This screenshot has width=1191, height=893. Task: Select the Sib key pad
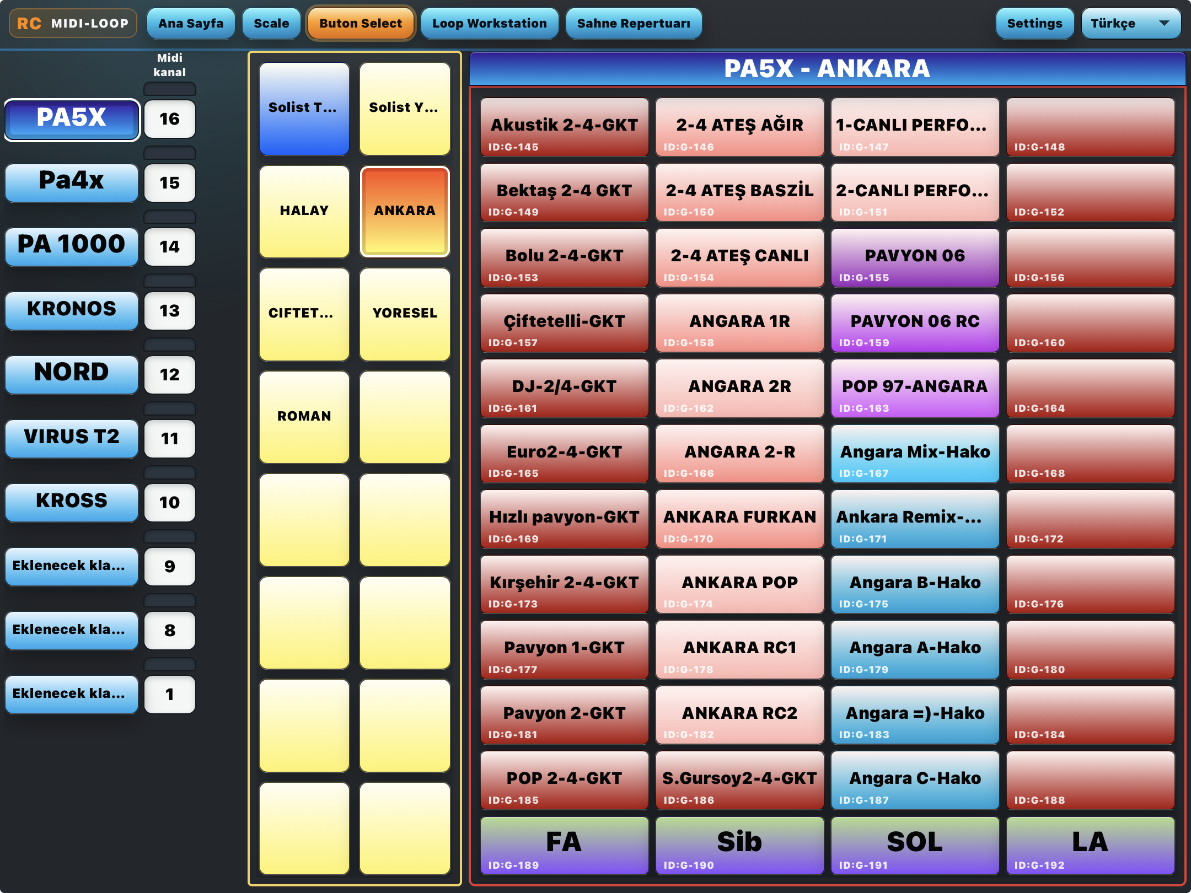[739, 846]
